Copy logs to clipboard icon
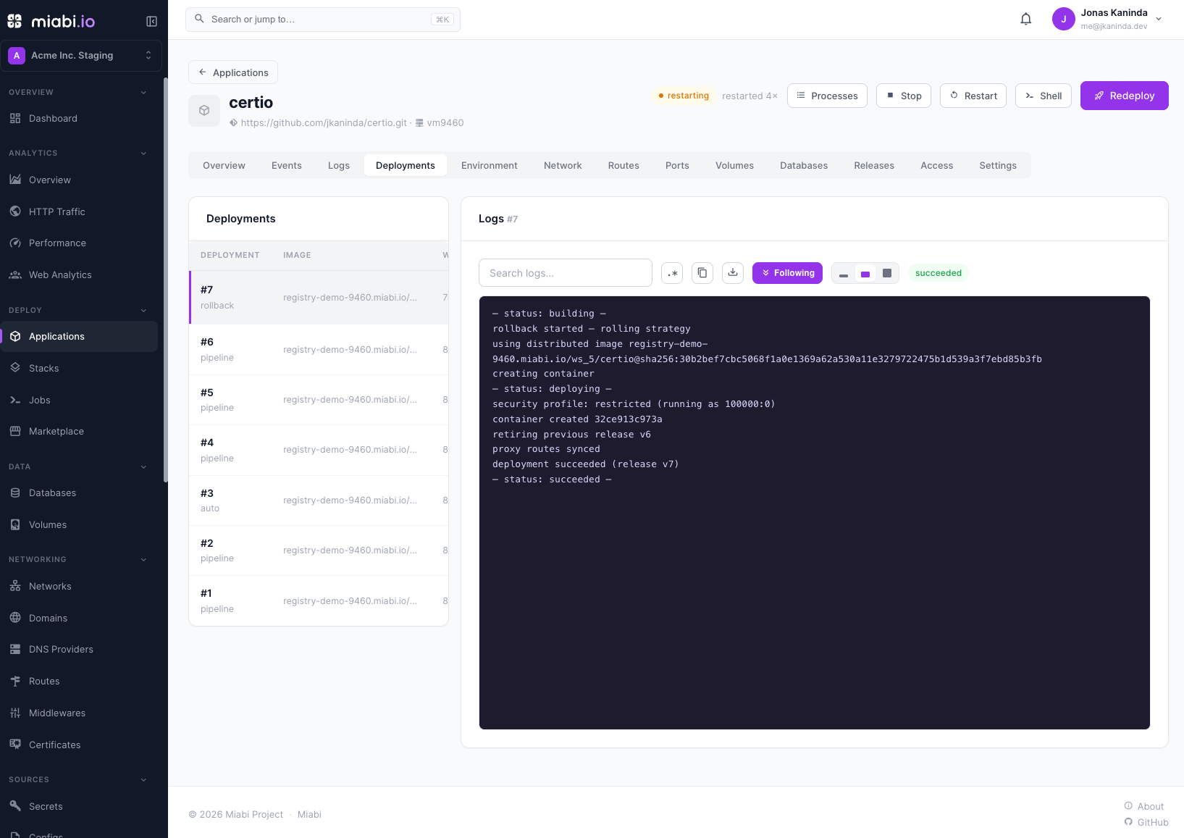Viewport: 1184px width, 838px height. coord(702,273)
